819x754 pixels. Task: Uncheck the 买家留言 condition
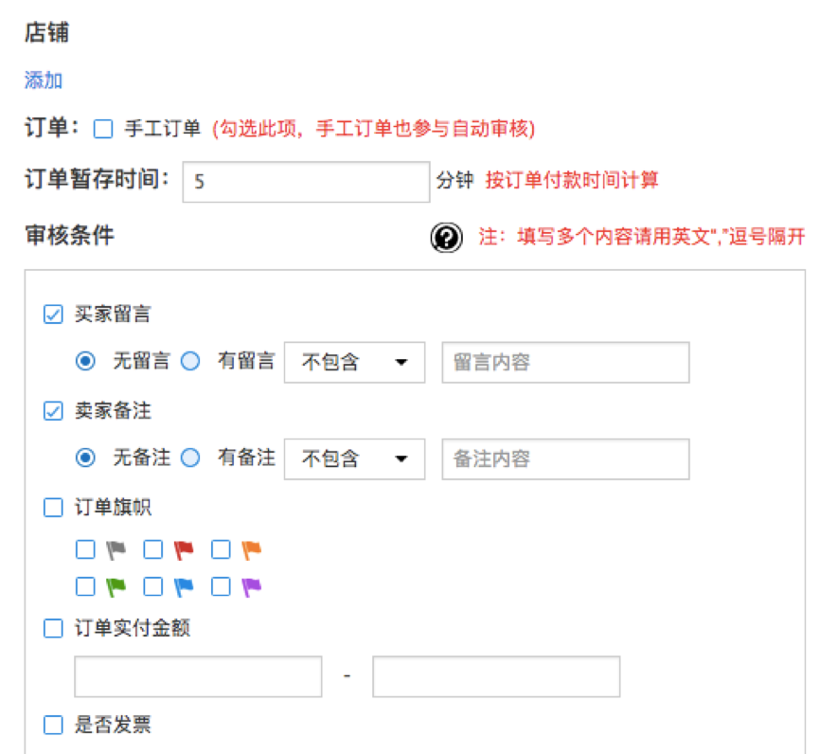54,314
